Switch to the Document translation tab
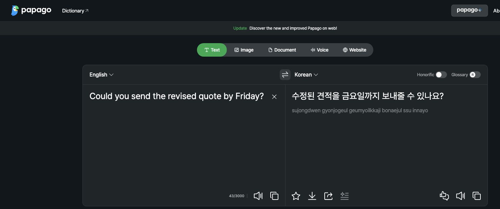This screenshot has height=209, width=500. click(282, 50)
